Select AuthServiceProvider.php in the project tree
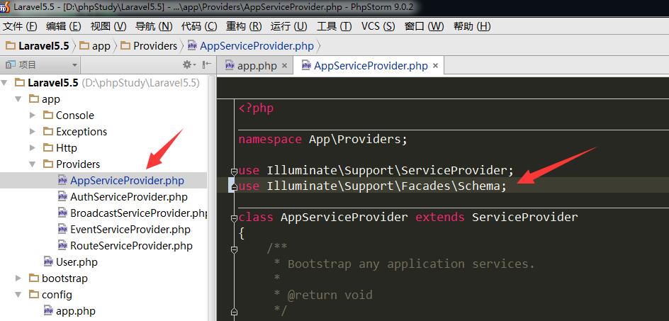This screenshot has height=321, width=669. point(128,197)
